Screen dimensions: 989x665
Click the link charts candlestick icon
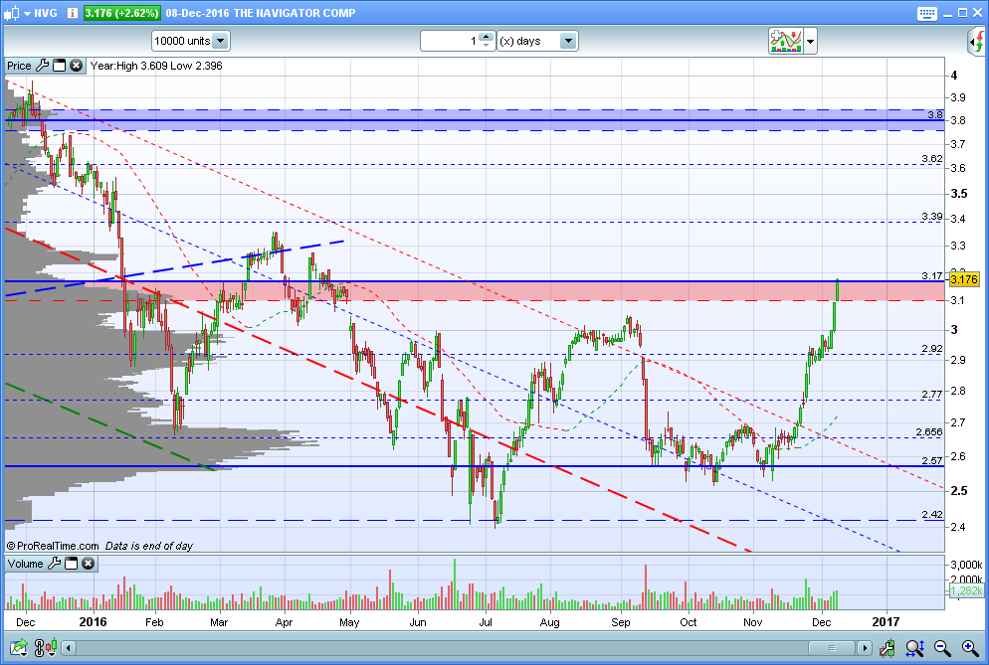click(46, 647)
